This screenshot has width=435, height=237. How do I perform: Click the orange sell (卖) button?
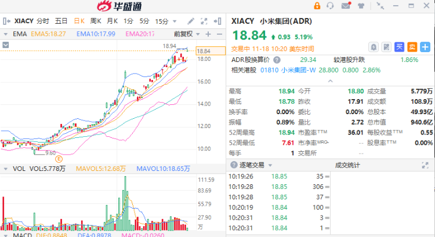coord(412,47)
